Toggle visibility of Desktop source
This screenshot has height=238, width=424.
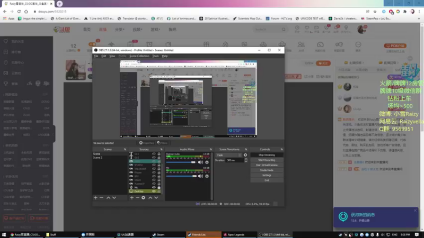(154, 191)
